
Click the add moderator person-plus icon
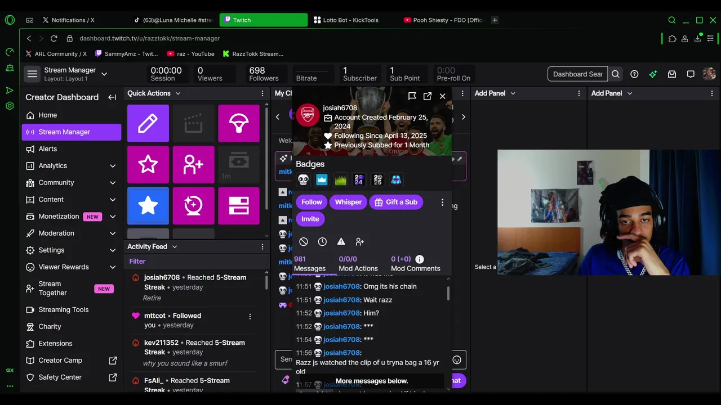click(360, 241)
